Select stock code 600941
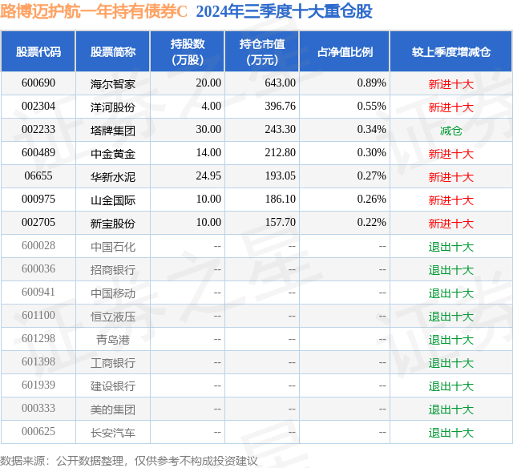 [38, 292]
